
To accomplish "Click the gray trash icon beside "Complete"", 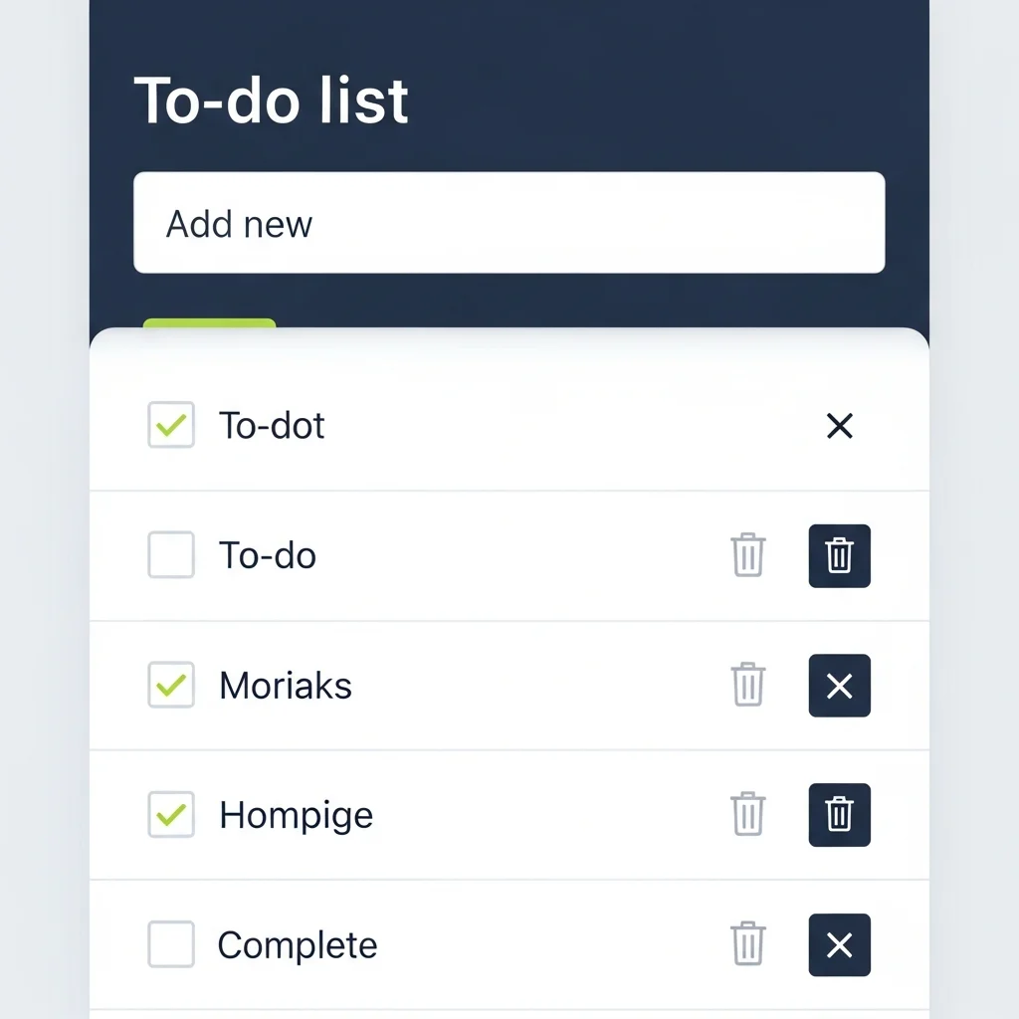I will point(747,944).
